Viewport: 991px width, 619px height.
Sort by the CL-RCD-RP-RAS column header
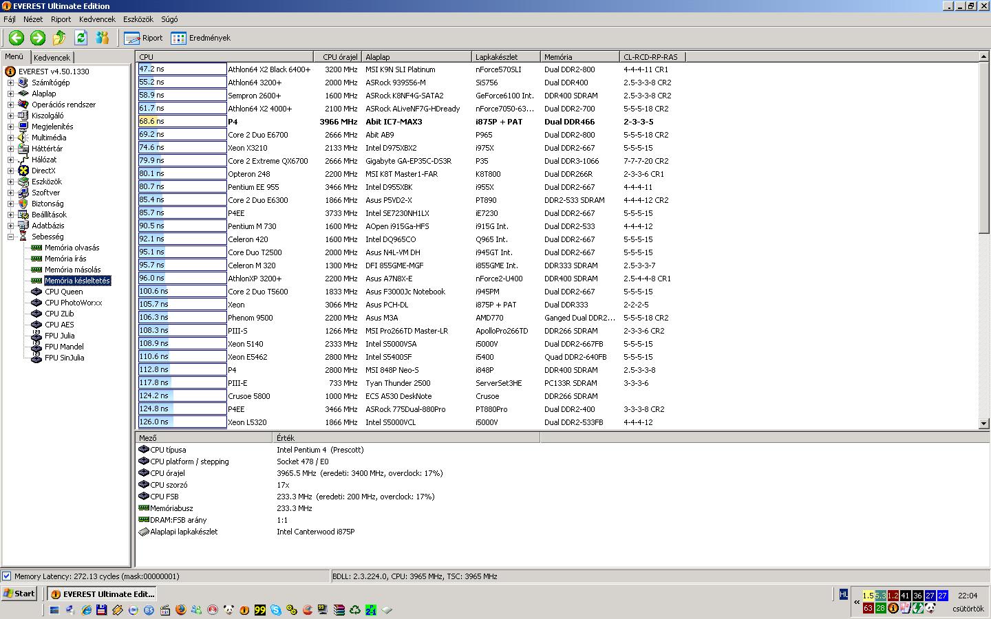[652, 57]
